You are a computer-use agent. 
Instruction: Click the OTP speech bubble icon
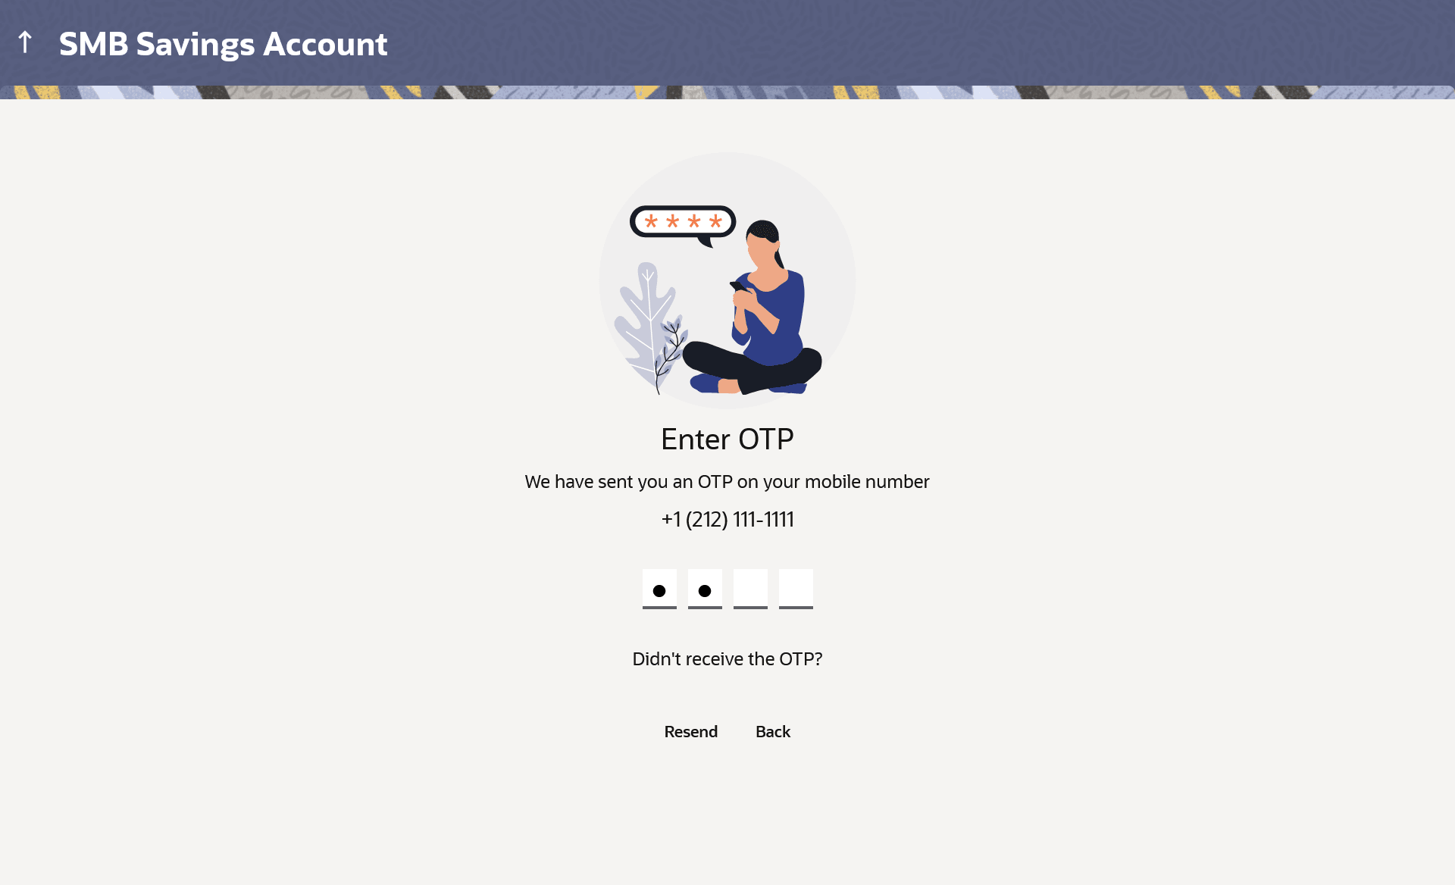(683, 225)
